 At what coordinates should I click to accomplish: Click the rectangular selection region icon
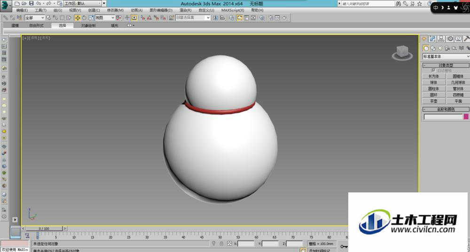click(x=62, y=18)
